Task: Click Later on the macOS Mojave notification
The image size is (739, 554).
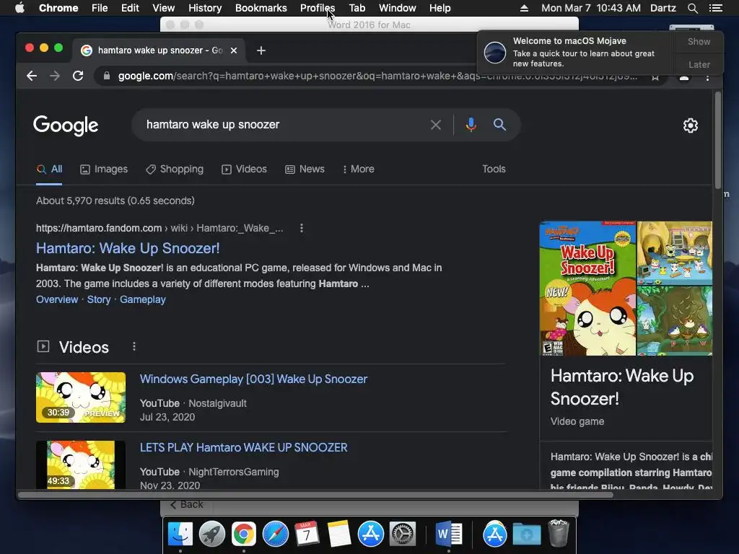Action: 699,64
